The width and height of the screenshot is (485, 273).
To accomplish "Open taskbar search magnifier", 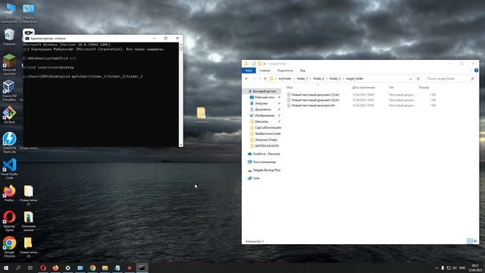I will pos(18,268).
